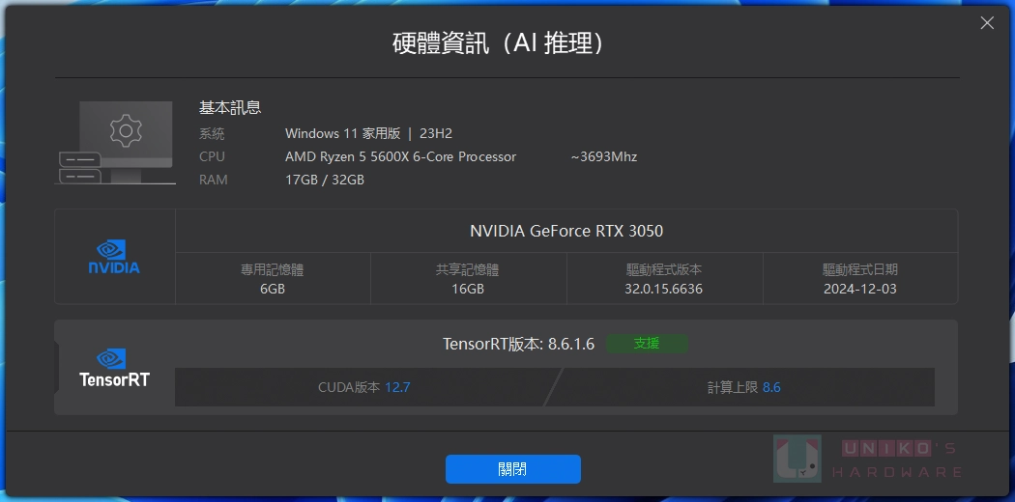Click the green 支援 badge
Image resolution: width=1015 pixels, height=502 pixels.
647,343
